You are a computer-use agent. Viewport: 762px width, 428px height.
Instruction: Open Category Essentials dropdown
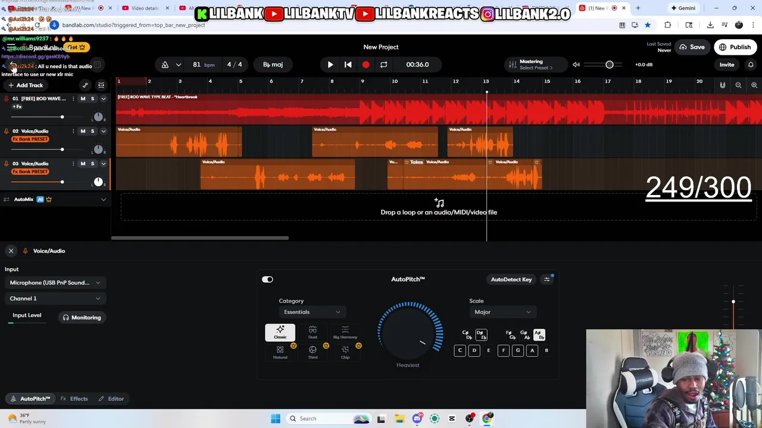312,312
